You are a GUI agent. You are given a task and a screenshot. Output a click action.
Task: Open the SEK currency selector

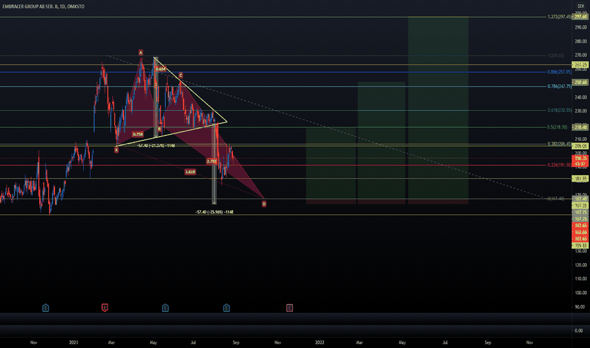click(581, 6)
